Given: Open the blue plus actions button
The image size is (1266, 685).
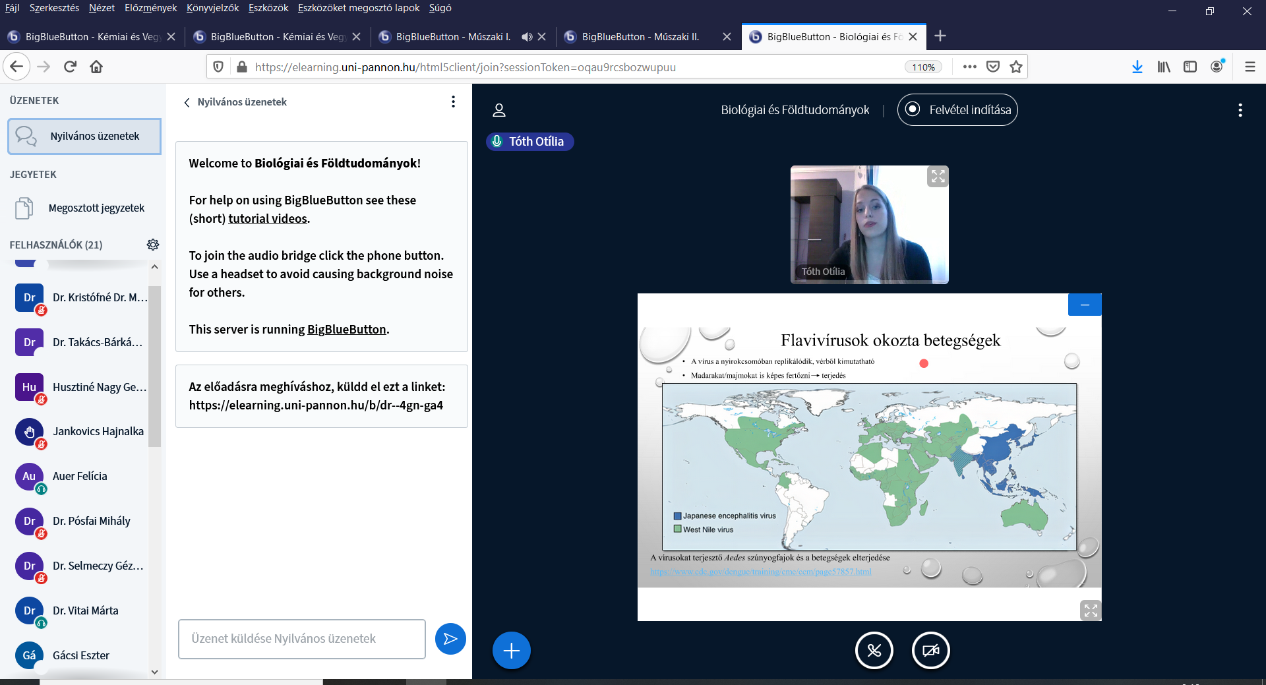Looking at the screenshot, I should (x=511, y=651).
